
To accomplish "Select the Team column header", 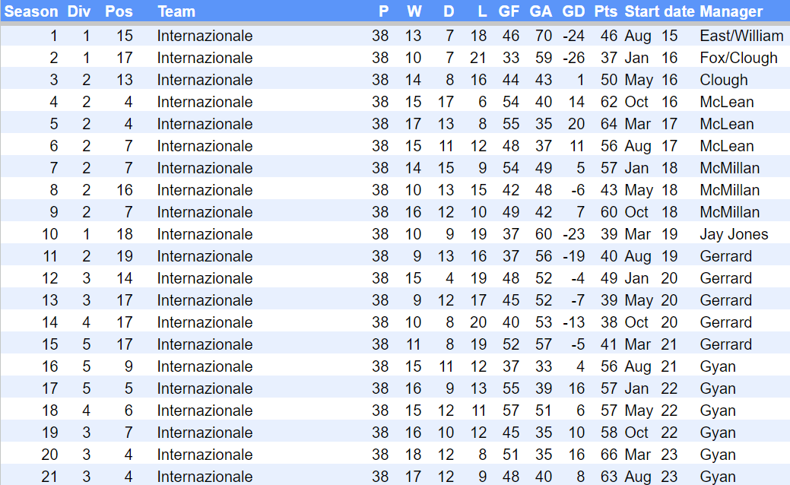I will 176,11.
